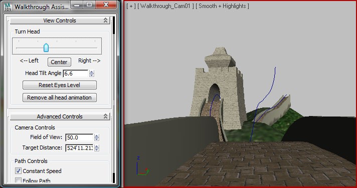The image size is (357, 188).
Task: Click Remove all head animation button
Action: [60, 97]
